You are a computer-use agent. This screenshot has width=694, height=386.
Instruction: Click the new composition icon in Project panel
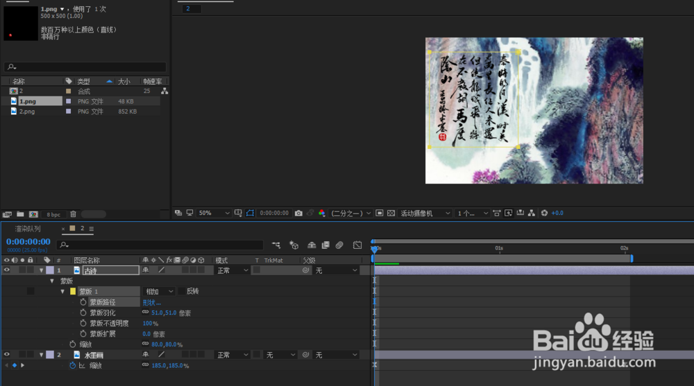(x=33, y=214)
